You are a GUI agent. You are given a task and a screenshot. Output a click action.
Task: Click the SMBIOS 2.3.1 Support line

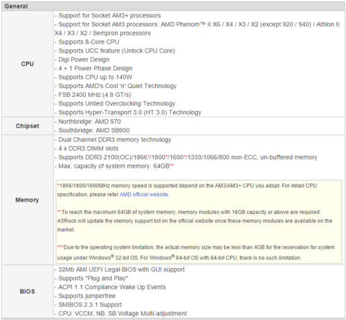coord(88,305)
